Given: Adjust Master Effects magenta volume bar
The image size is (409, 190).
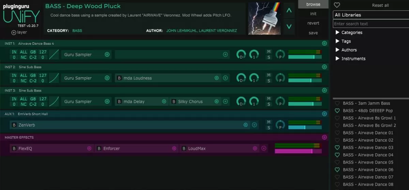Looking at the screenshot, I should coord(298,151).
